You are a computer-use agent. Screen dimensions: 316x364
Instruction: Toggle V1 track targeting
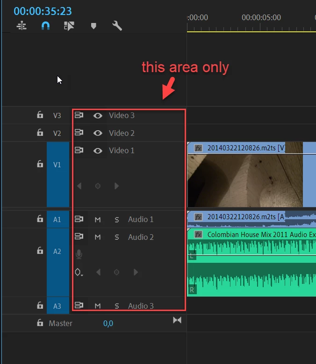coord(57,174)
